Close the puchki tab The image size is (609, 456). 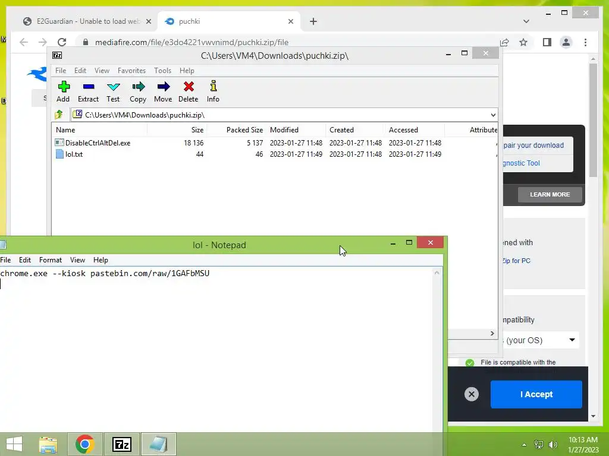point(290,21)
